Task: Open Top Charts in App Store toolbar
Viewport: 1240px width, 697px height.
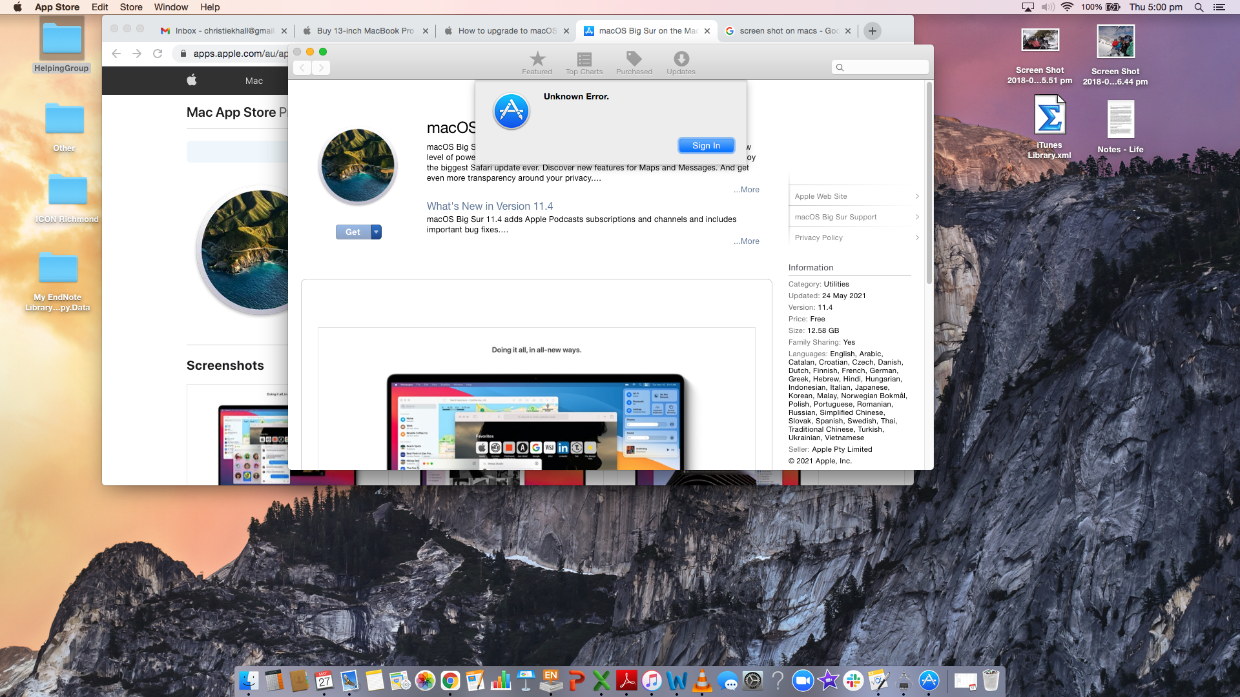Action: coord(584,63)
